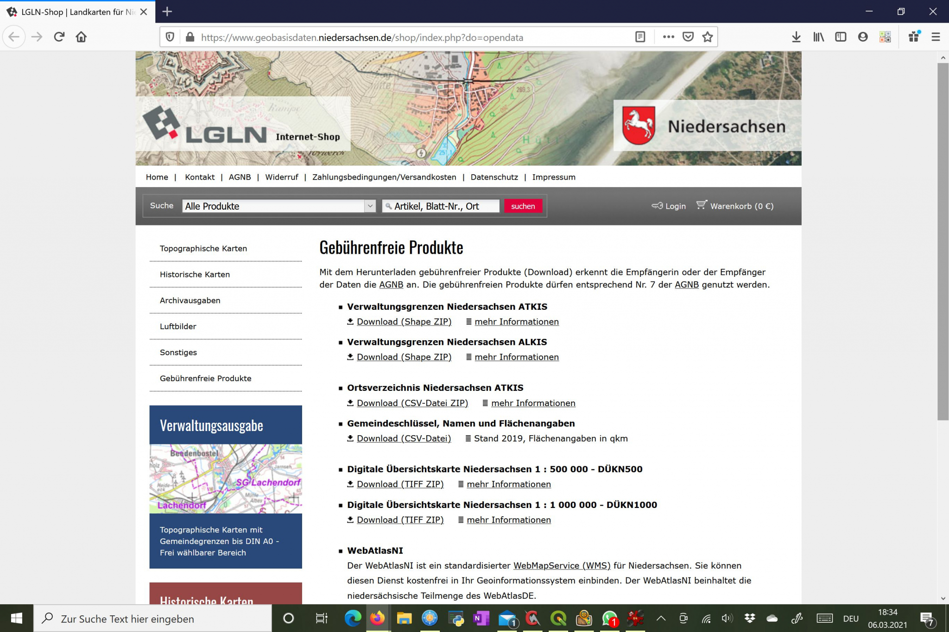Go to the Firefox home page icon
This screenshot has height=632, width=949.
pyautogui.click(x=81, y=37)
